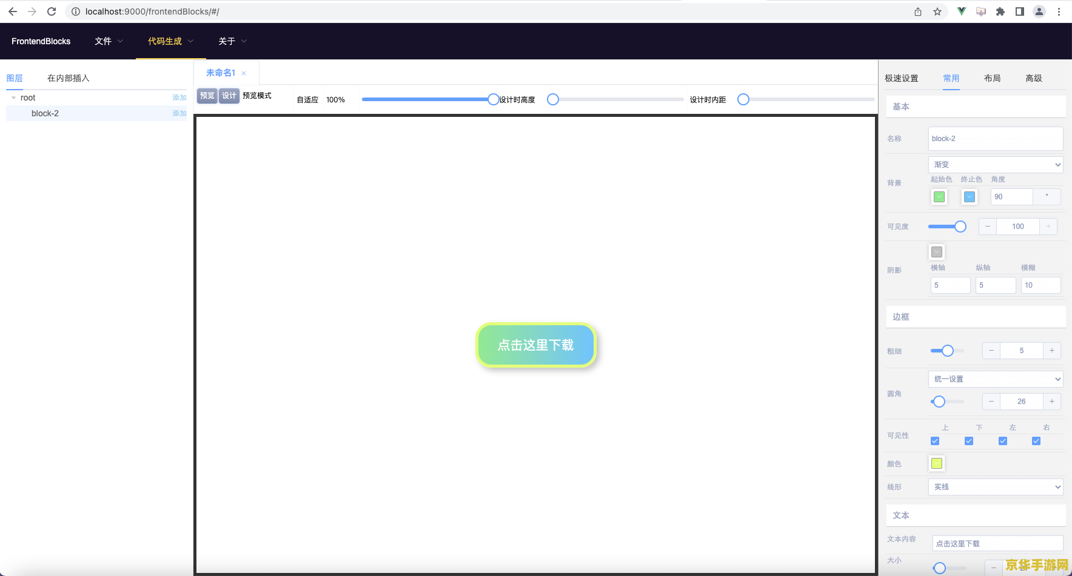The image size is (1072, 576).
Task: Toggle the 左 border visibility checkbox
Action: [1003, 441]
